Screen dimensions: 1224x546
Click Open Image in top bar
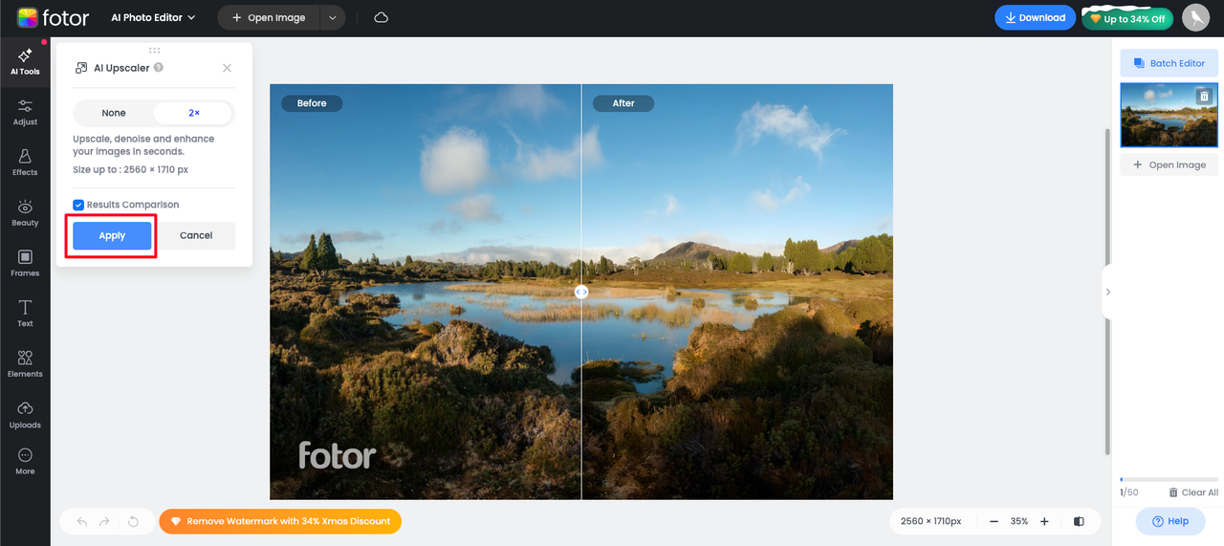point(269,17)
